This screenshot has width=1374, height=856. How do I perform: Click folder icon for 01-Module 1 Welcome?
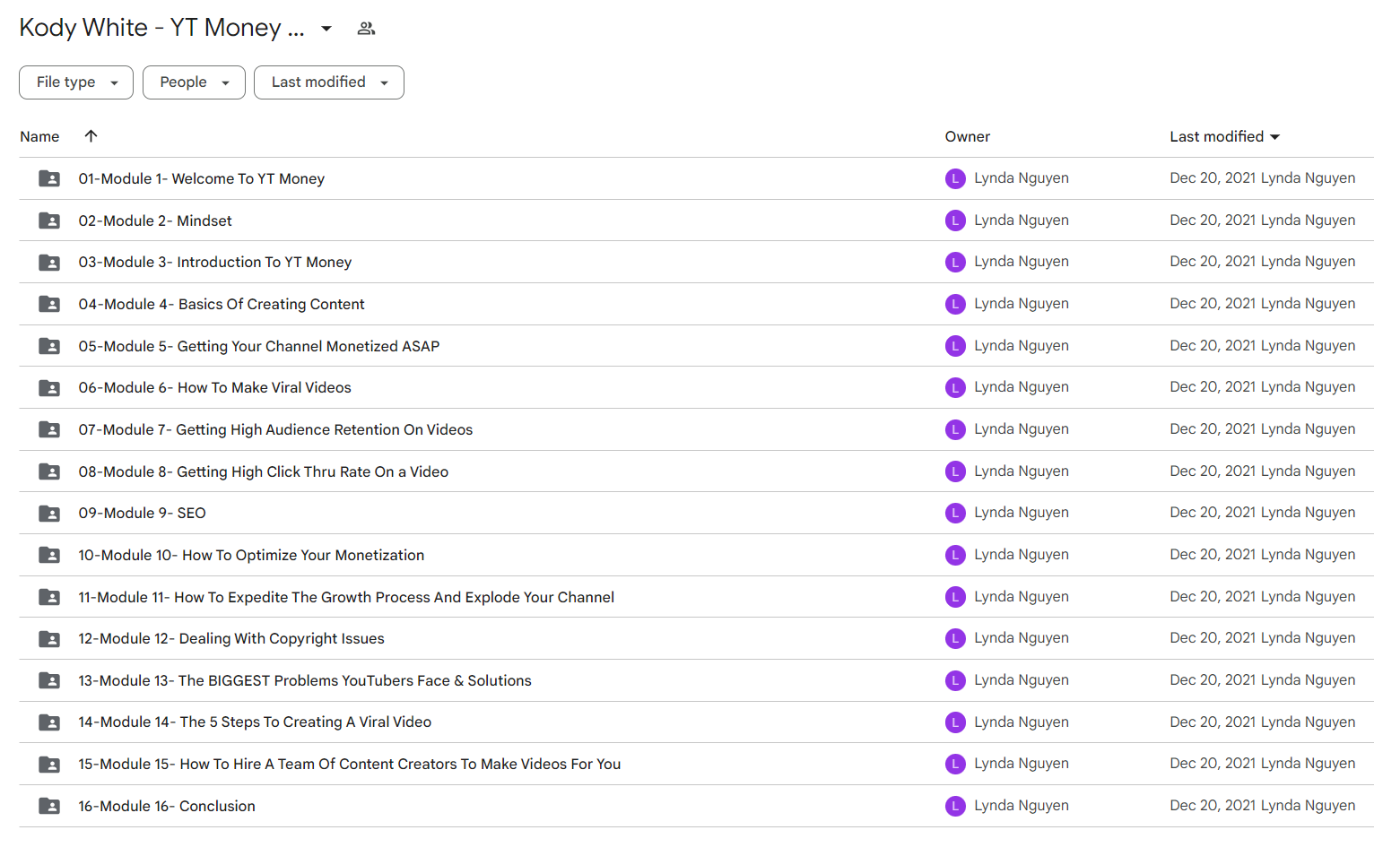tap(49, 178)
